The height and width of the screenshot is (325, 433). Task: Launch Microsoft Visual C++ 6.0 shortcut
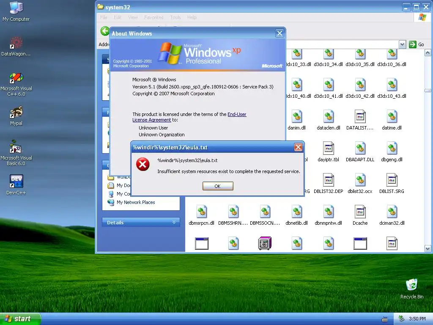(x=16, y=84)
